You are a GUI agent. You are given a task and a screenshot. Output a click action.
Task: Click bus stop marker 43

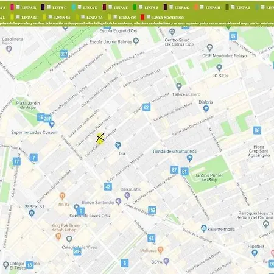point(151,238)
